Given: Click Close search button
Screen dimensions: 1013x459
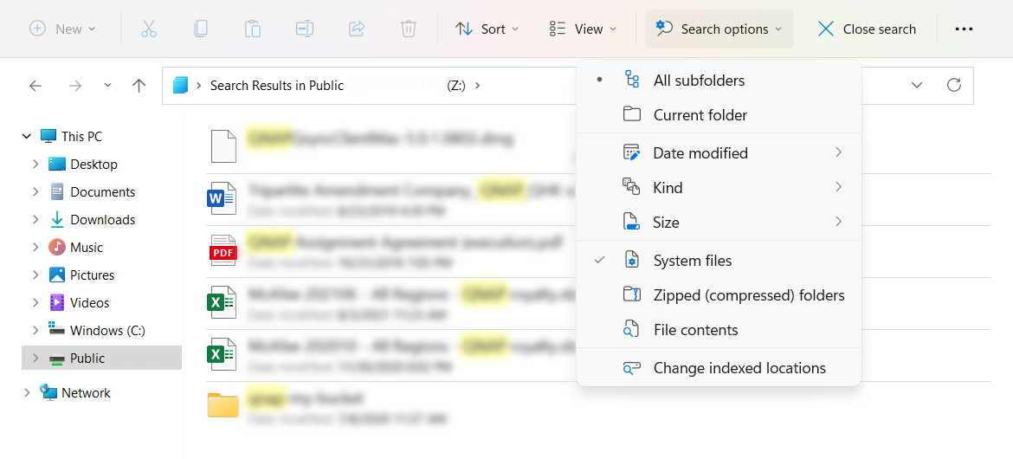Looking at the screenshot, I should pos(867,29).
